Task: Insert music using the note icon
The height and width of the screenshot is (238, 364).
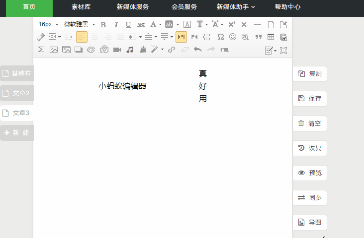Action: 130,50
